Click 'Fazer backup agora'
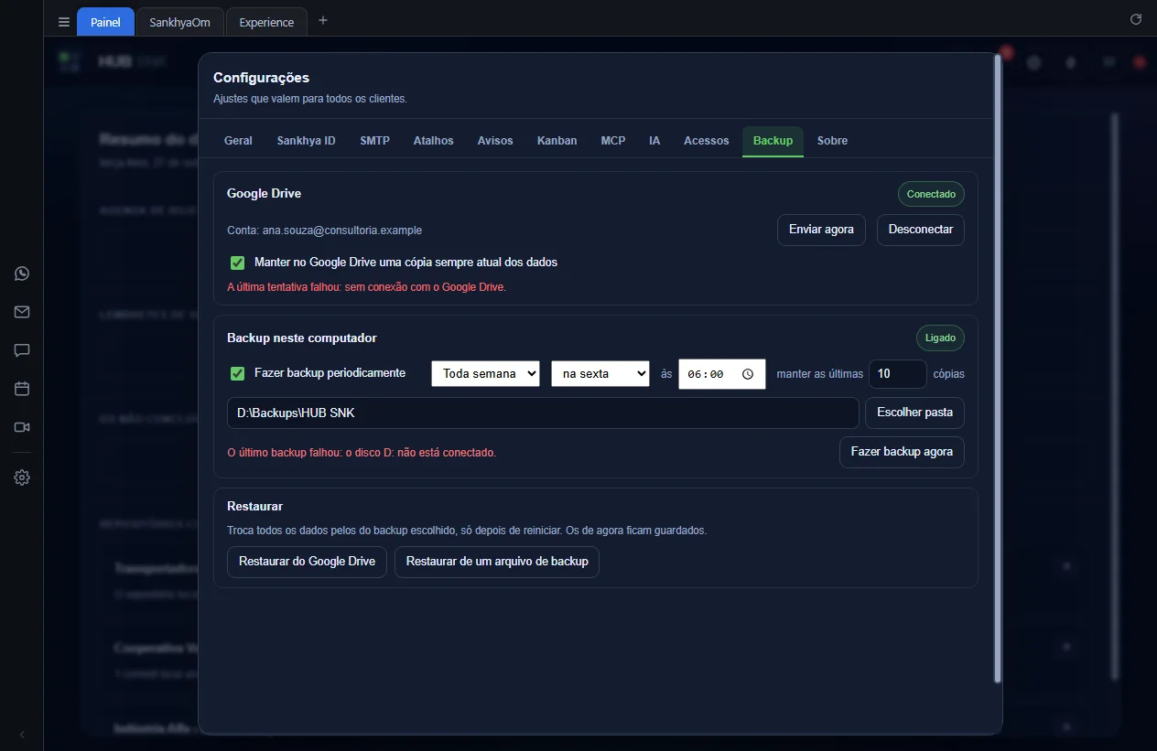1157x751 pixels. click(902, 452)
